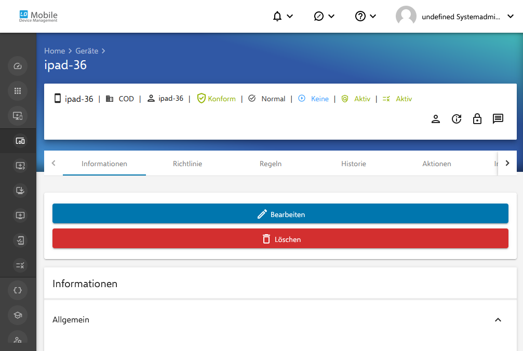Click the user icon in device card

[x=436, y=119]
